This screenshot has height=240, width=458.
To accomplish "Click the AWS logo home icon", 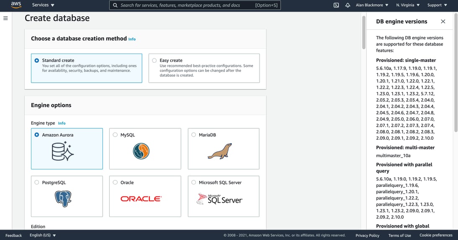I will (16, 5).
